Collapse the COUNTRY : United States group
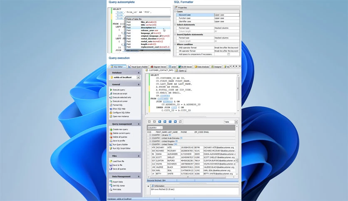The image size is (348, 201). 150,144
